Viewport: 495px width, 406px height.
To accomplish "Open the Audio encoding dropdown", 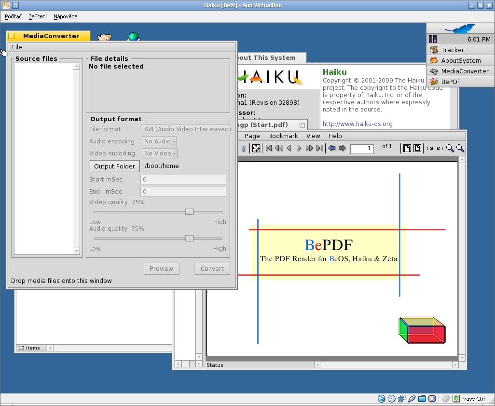I will pos(159,141).
